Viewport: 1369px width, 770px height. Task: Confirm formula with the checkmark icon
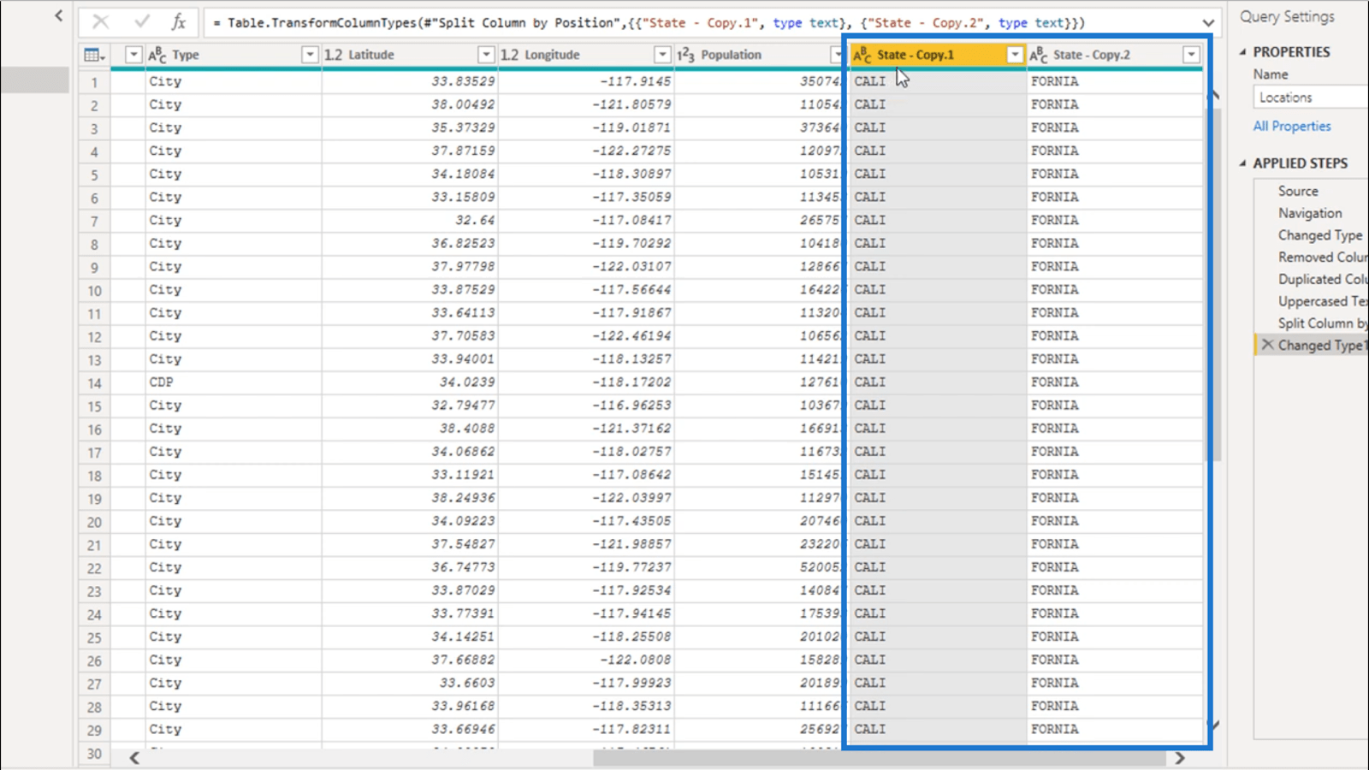pos(142,22)
